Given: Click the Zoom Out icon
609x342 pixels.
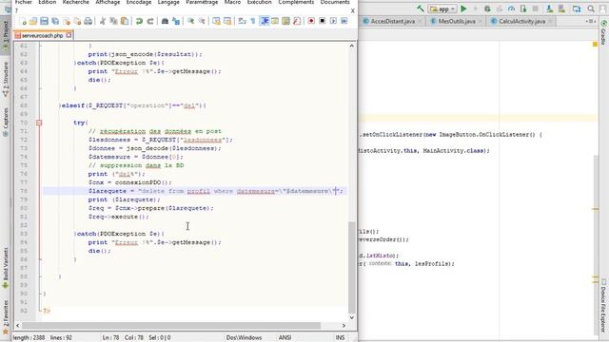Looking at the screenshot, I should (x=202, y=21).
